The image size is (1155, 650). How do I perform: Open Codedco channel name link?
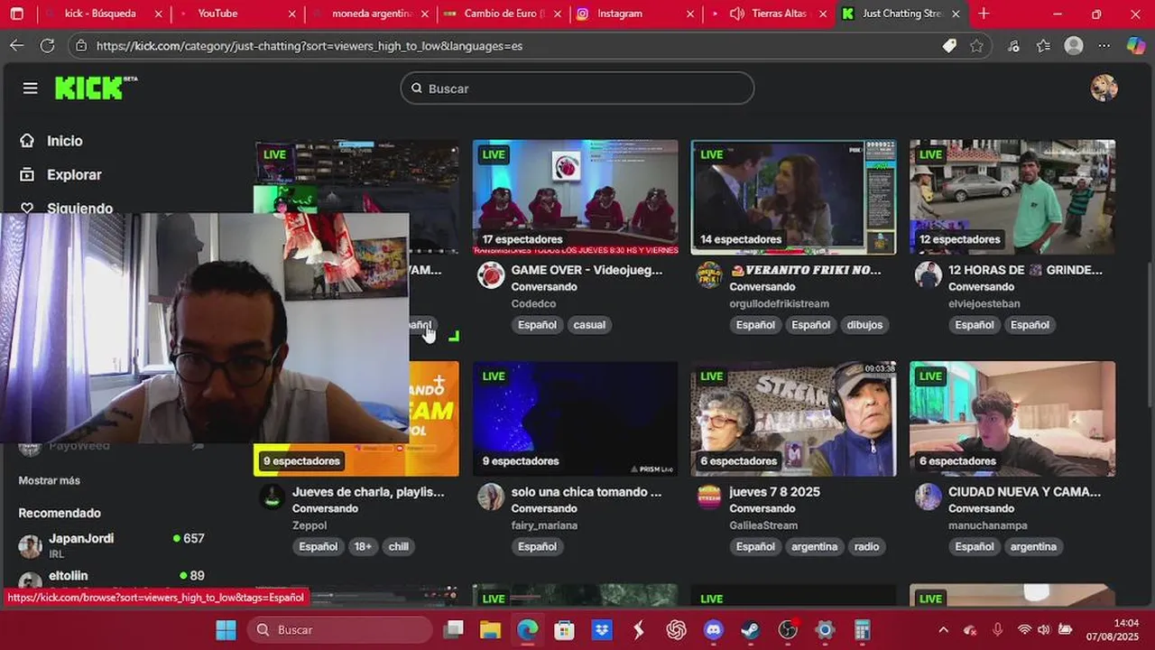533,303
